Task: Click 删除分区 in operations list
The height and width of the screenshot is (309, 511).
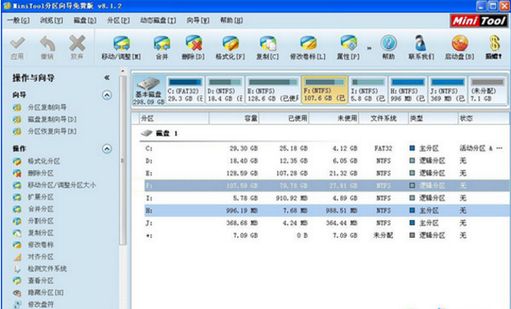Action: click(x=40, y=173)
